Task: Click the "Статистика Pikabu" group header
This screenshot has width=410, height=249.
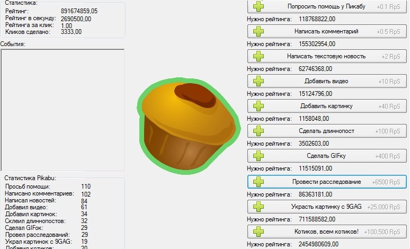Action: (30, 179)
